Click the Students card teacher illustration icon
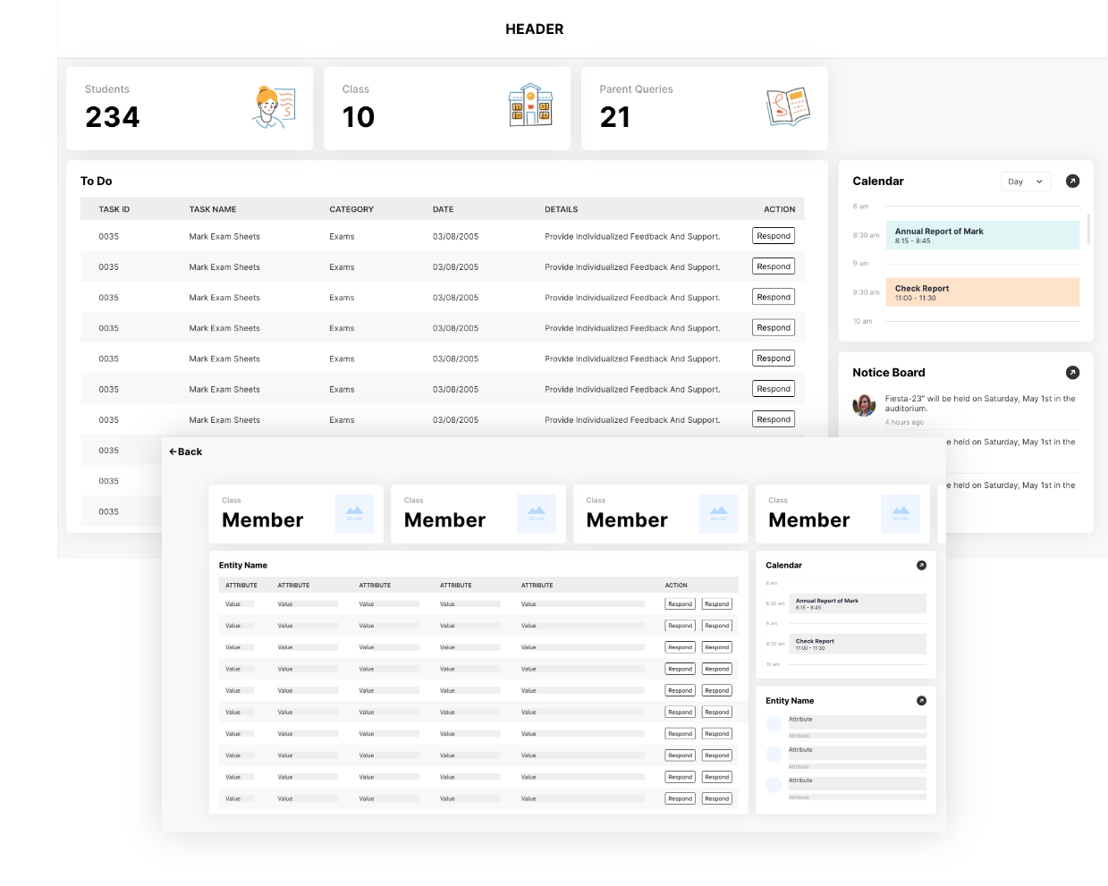 pyautogui.click(x=274, y=107)
